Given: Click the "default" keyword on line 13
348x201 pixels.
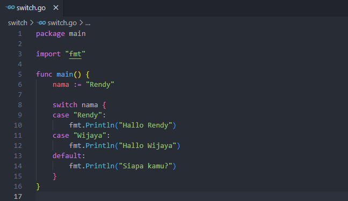Looking at the screenshot, I should pos(67,156).
